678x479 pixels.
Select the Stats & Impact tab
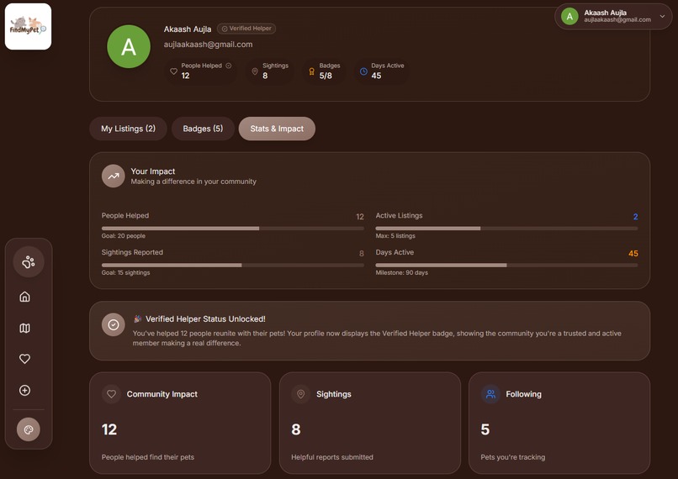[277, 129]
